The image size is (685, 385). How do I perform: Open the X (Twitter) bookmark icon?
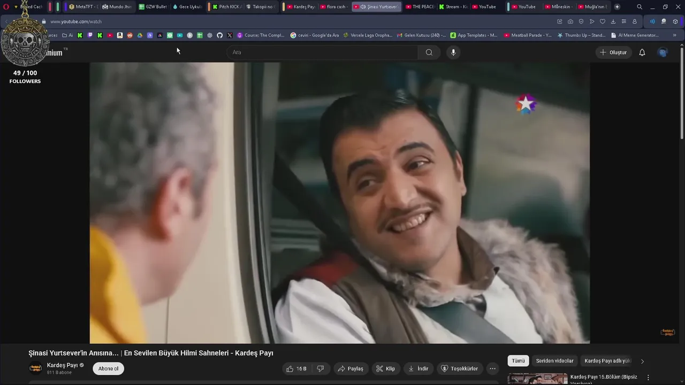230,35
